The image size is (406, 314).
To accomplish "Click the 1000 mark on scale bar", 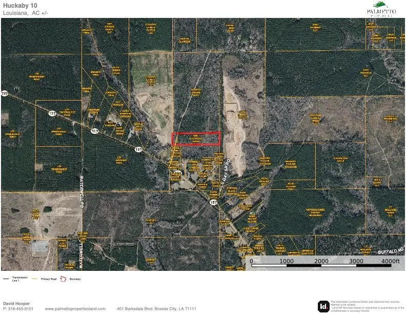I will (287, 261).
